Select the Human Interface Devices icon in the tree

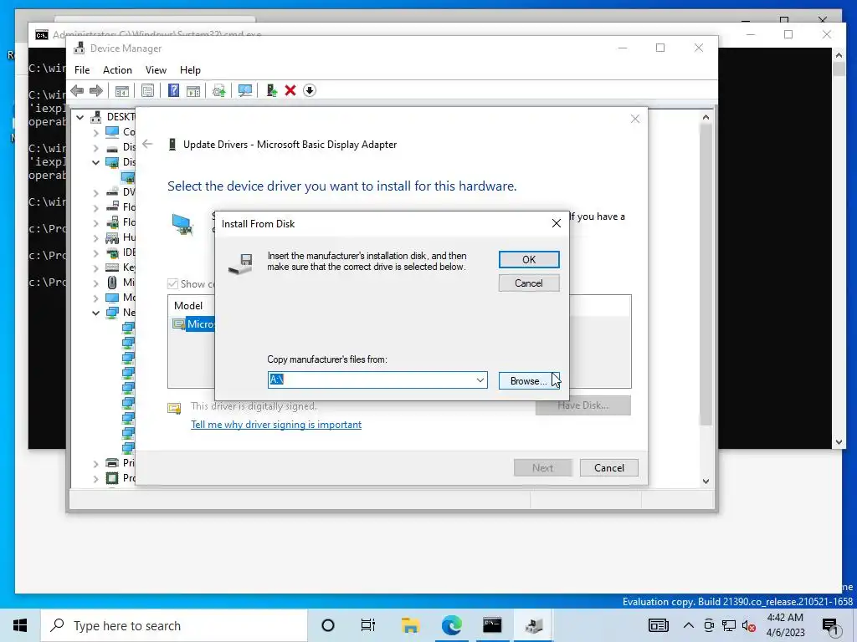(x=112, y=237)
